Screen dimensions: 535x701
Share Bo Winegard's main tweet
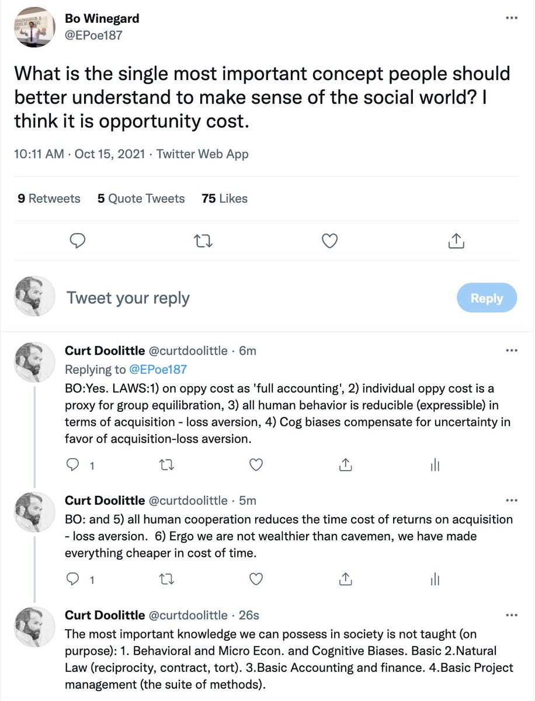point(457,241)
